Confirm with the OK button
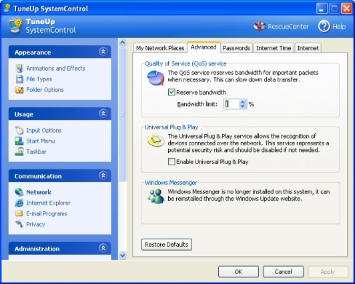 pos(238,271)
